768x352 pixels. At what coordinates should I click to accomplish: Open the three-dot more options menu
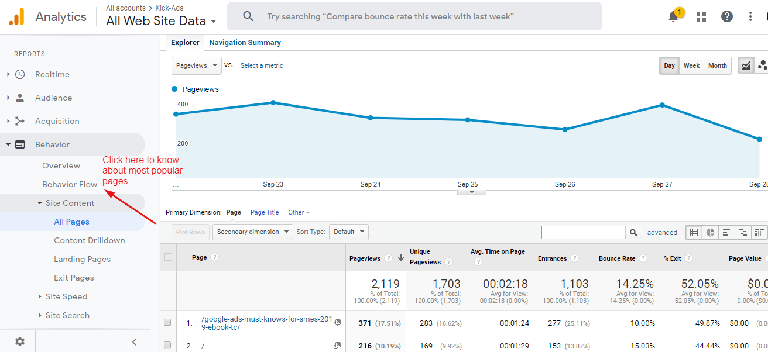(750, 16)
